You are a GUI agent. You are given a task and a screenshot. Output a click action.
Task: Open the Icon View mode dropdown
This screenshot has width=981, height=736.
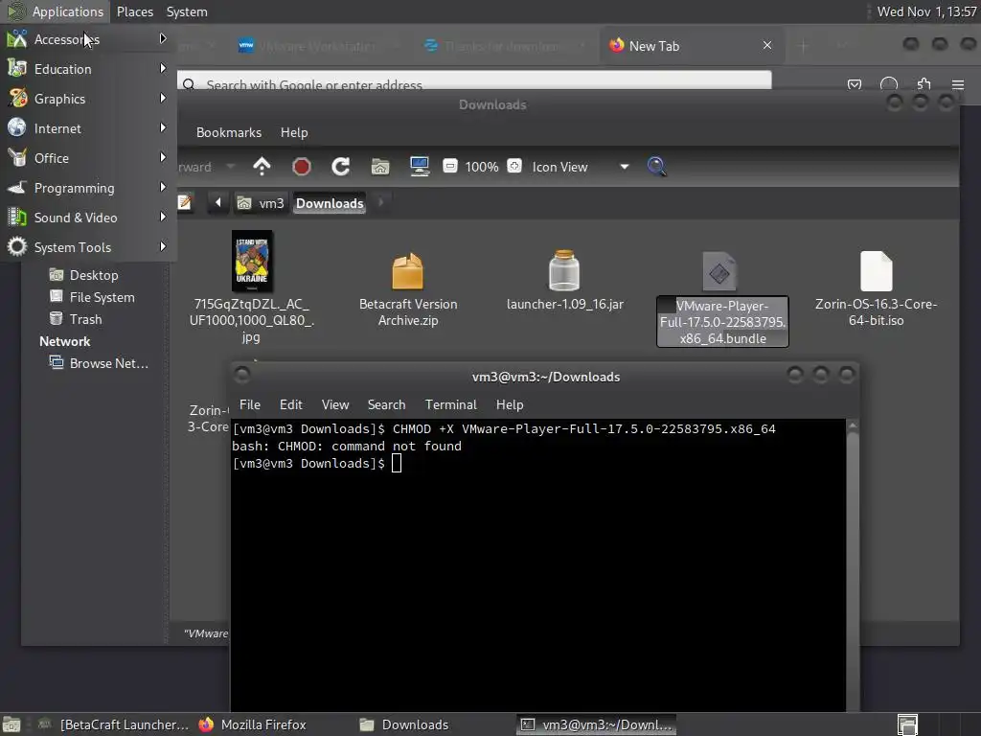point(580,167)
